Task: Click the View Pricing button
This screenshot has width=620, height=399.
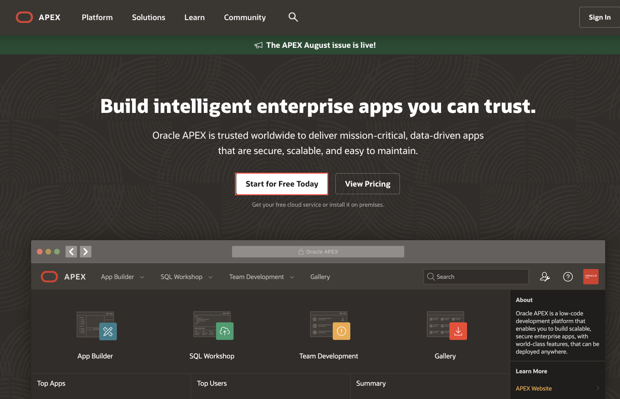Action: coord(367,184)
